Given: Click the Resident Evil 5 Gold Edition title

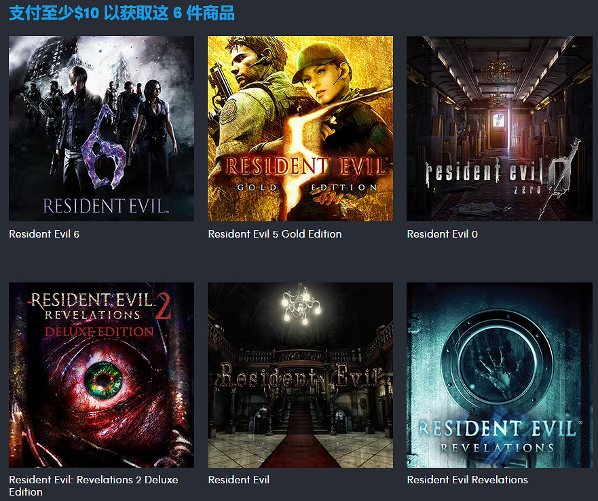Looking at the screenshot, I should click(x=275, y=234).
